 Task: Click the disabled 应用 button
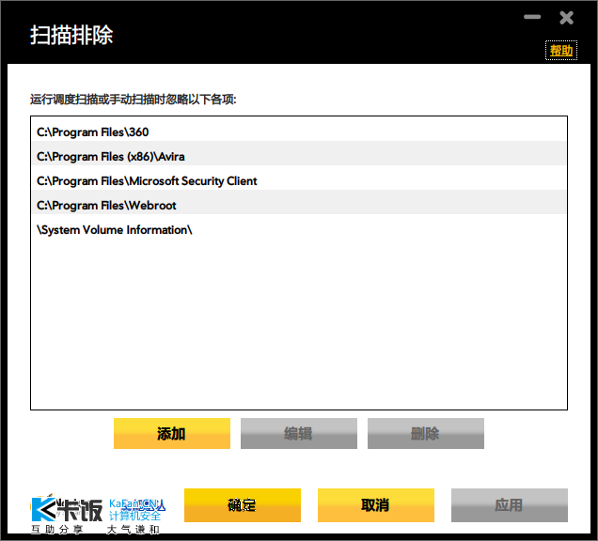point(509,505)
